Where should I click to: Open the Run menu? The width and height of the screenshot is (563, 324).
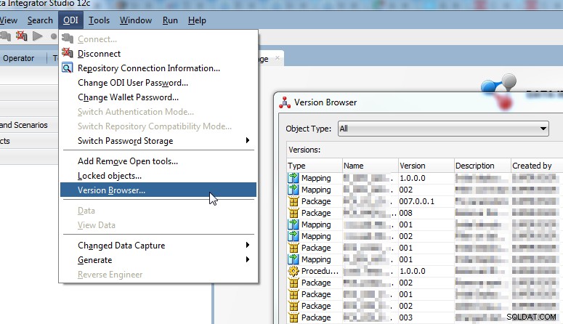pos(170,20)
